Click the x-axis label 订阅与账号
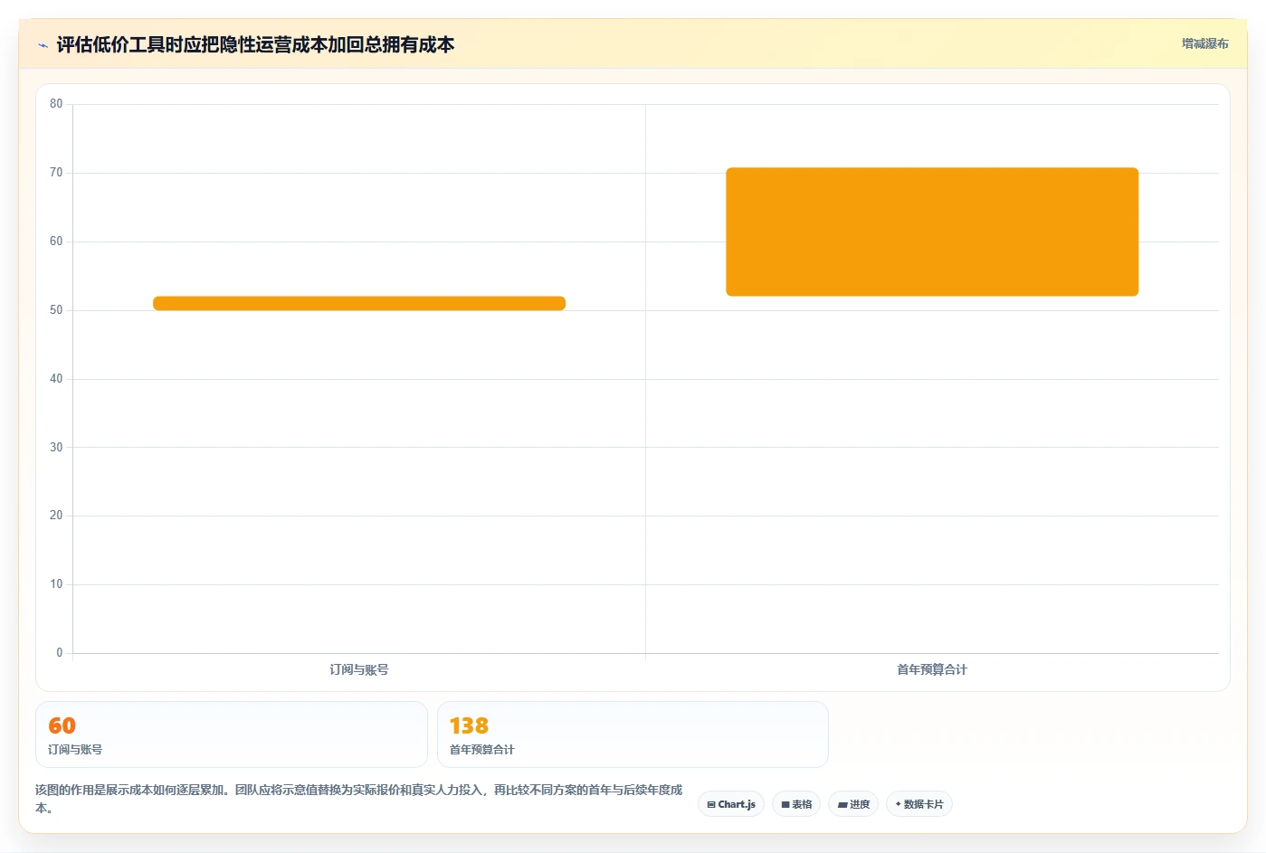This screenshot has width=1266, height=853. click(359, 669)
